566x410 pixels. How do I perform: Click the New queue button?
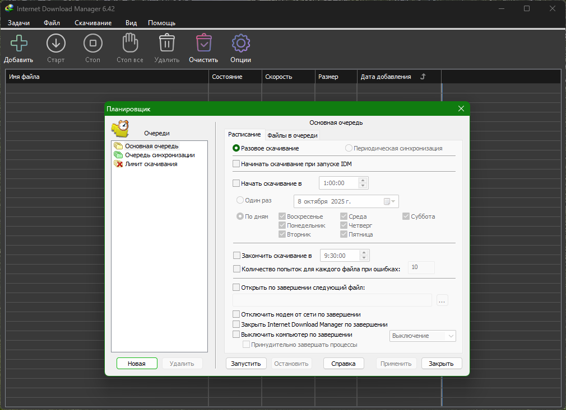(137, 364)
